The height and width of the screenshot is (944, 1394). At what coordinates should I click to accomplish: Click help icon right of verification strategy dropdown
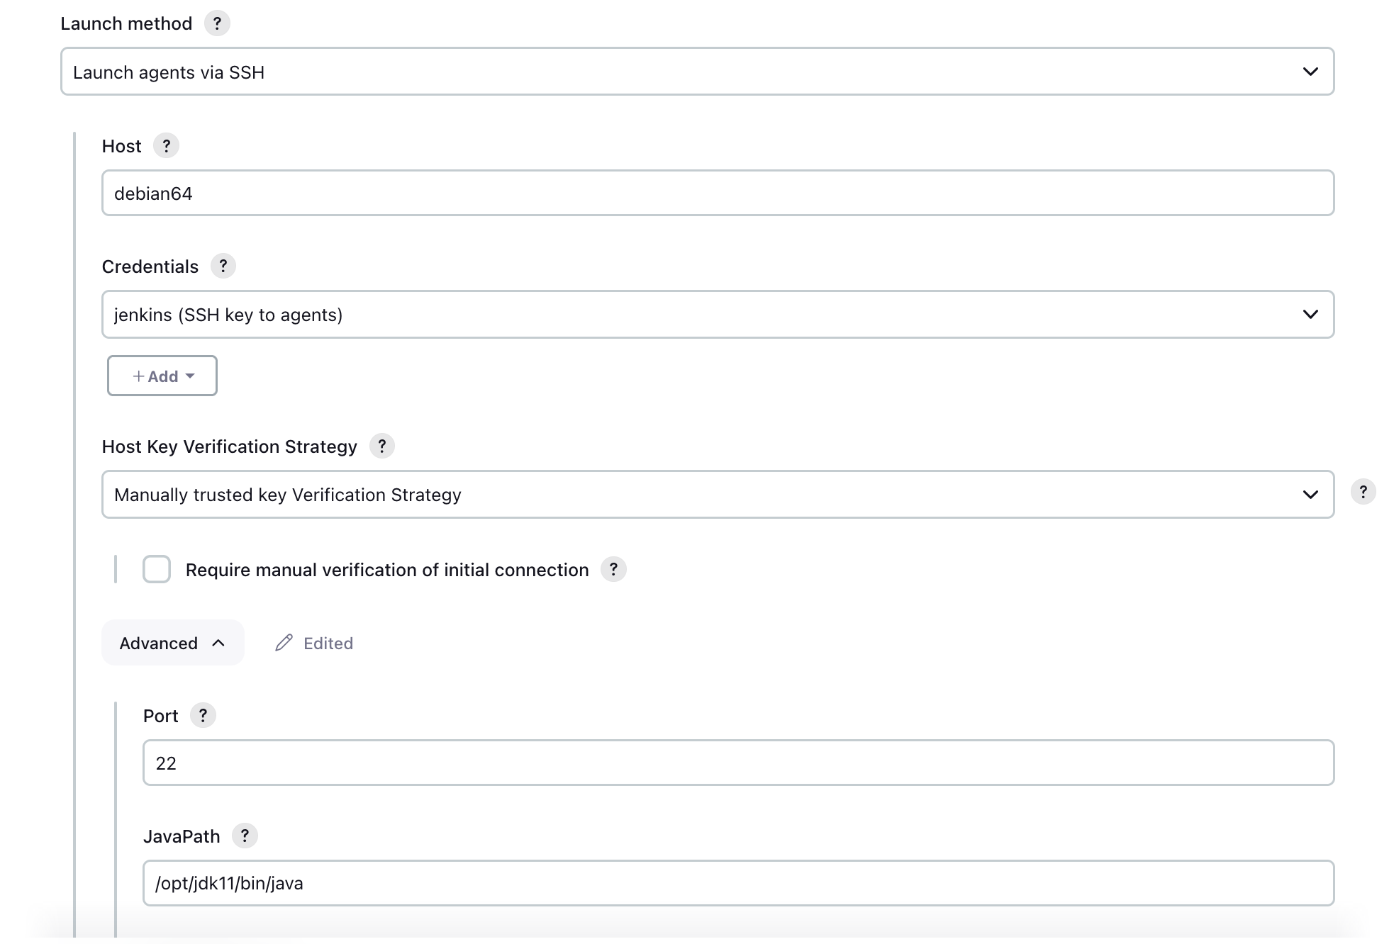[1363, 492]
